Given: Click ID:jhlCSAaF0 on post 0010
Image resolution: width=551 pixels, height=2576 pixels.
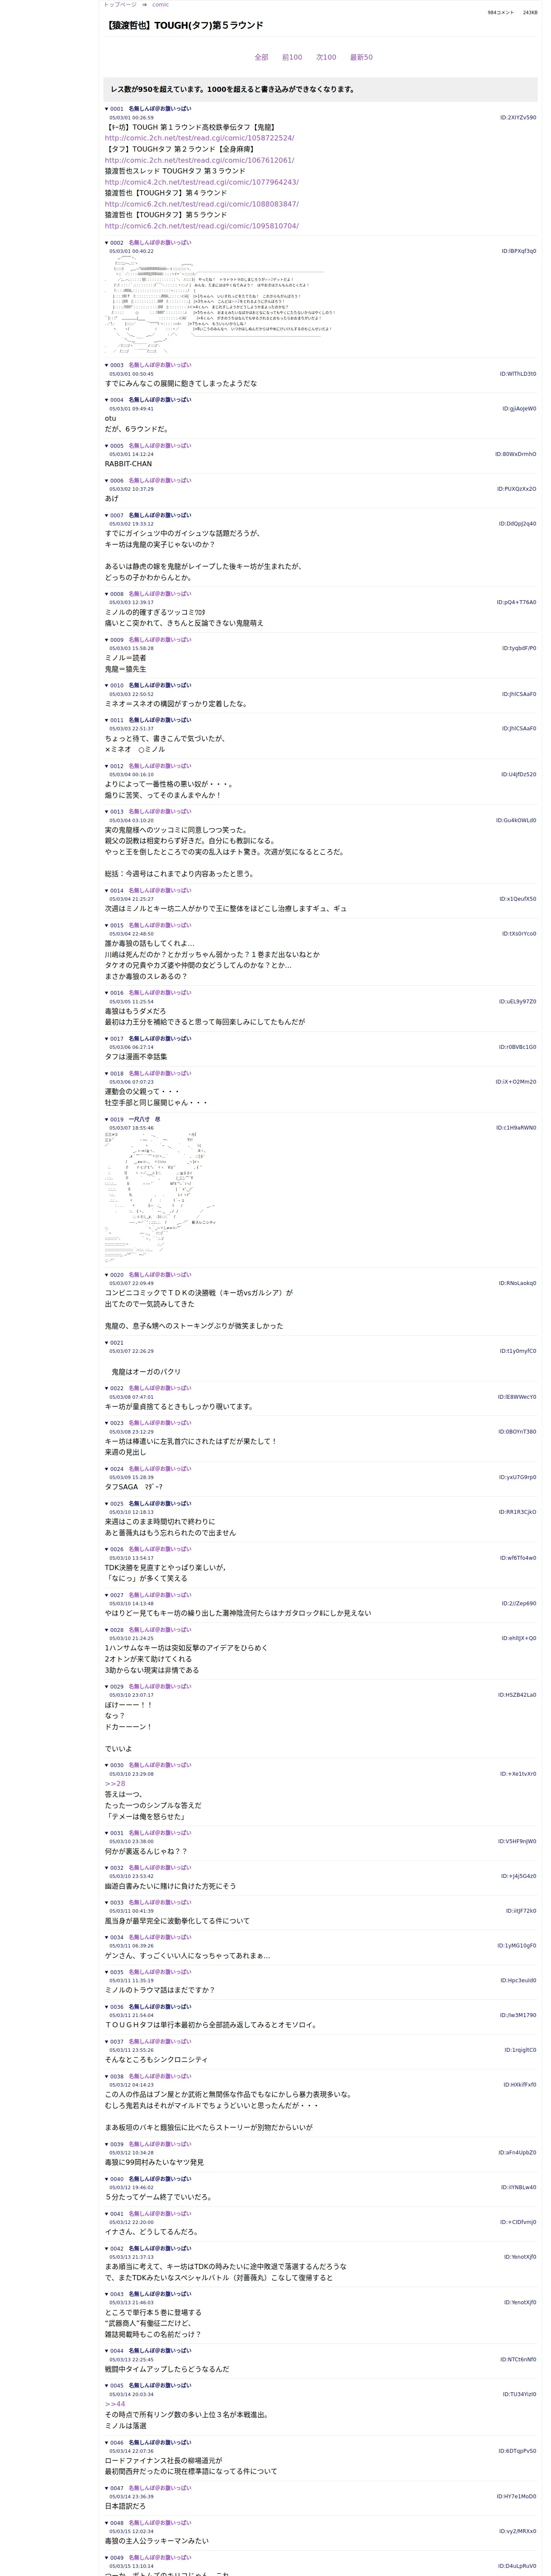Looking at the screenshot, I should 519,694.
